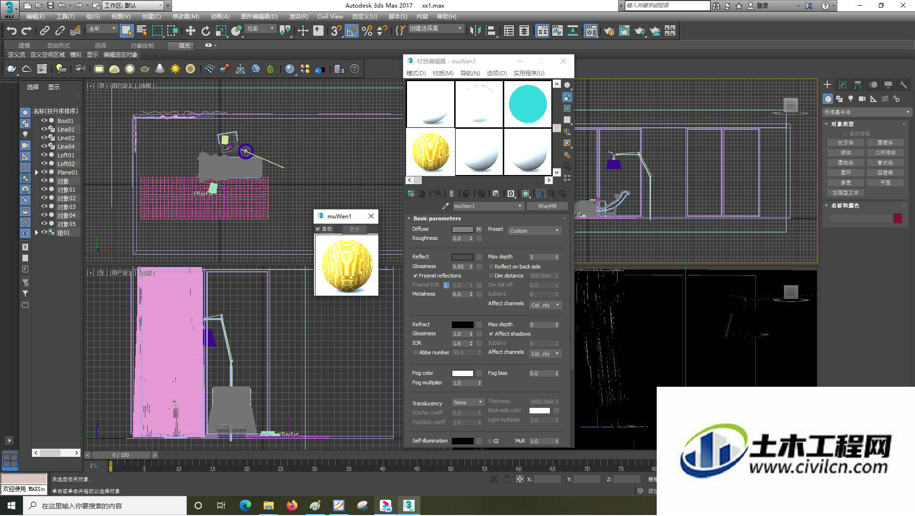Expand the 组01 group tree item
This screenshot has width=915, height=516.
[36, 232]
